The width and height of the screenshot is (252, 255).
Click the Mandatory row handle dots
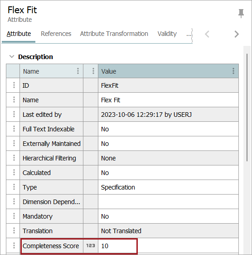coord(14,216)
